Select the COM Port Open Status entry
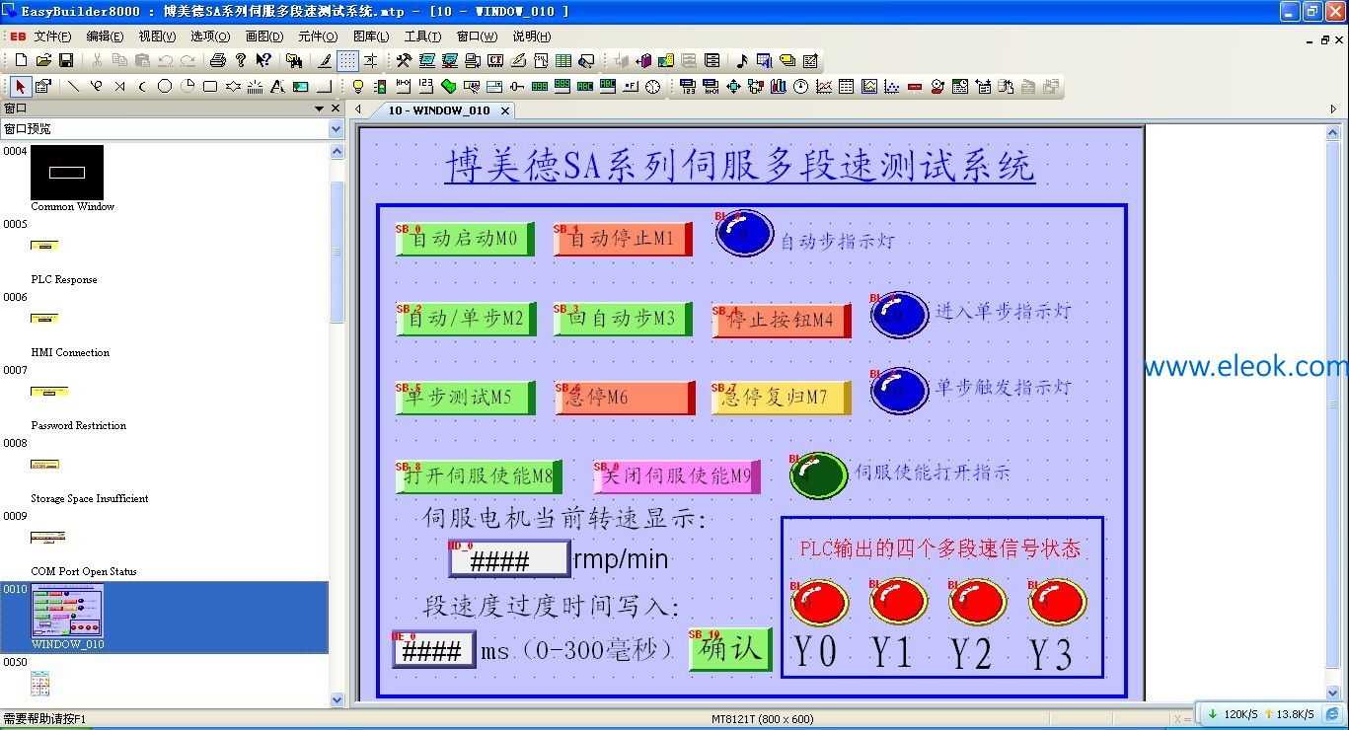The width and height of the screenshot is (1349, 730). coord(84,571)
